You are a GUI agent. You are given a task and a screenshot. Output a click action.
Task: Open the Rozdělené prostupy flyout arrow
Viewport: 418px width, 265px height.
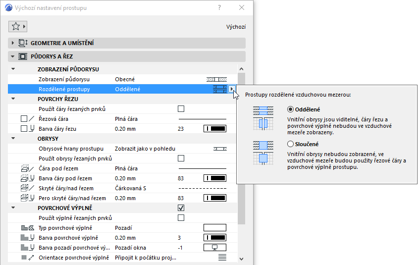[x=232, y=89]
